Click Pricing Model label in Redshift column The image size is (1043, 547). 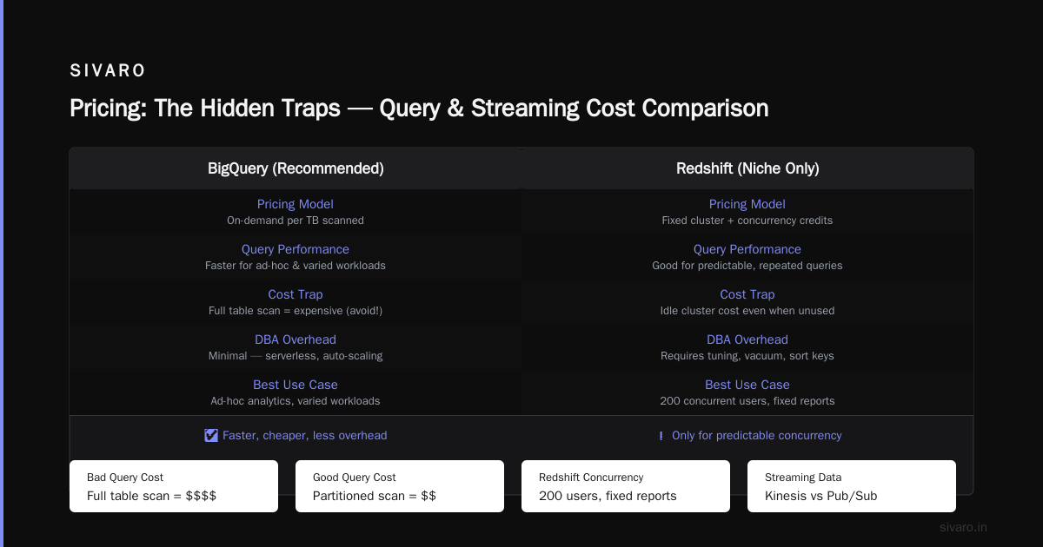click(747, 204)
